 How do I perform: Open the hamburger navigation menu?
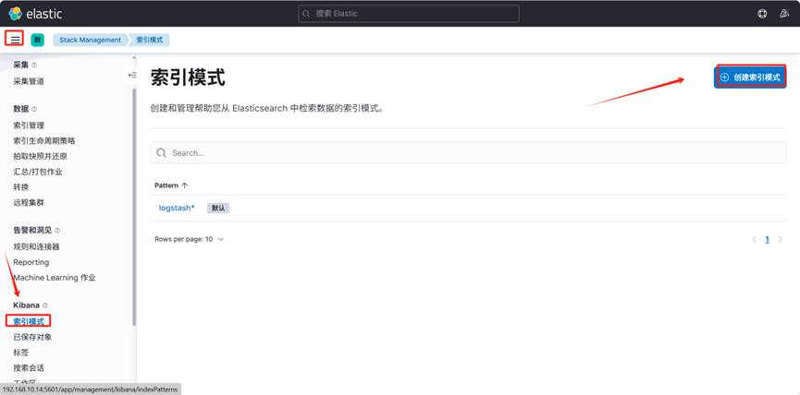click(16, 39)
